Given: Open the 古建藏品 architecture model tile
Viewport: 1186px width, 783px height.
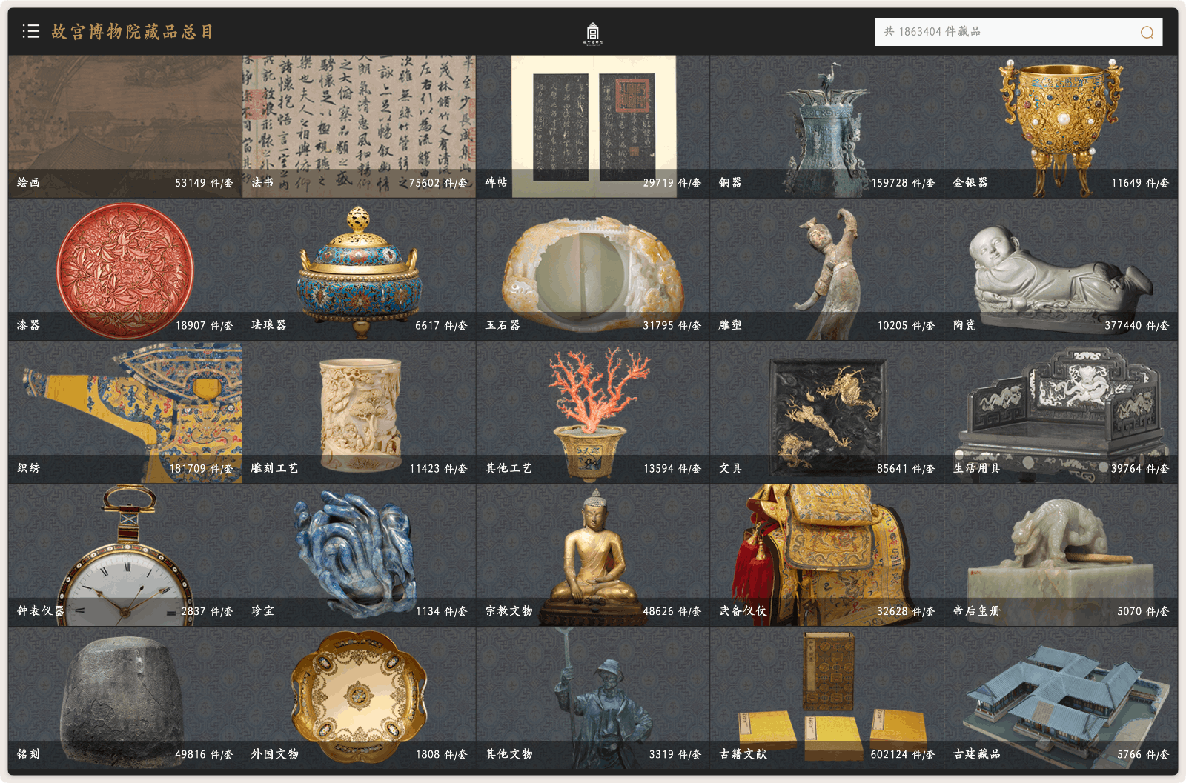Looking at the screenshot, I should 1061,699.
